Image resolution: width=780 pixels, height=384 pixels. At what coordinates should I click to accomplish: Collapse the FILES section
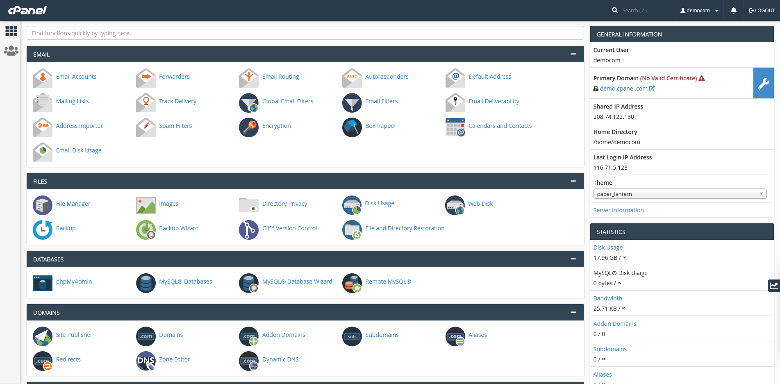(x=573, y=181)
